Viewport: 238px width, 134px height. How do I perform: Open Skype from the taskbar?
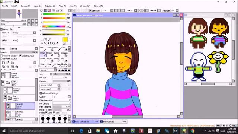[x=107, y=131]
